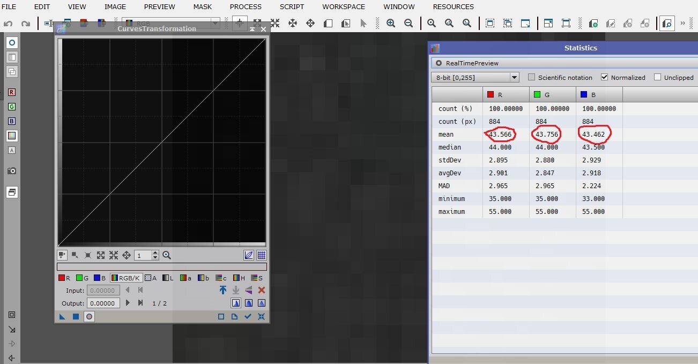Select cubic spline interpolation button
The image size is (698, 364).
[x=249, y=303]
